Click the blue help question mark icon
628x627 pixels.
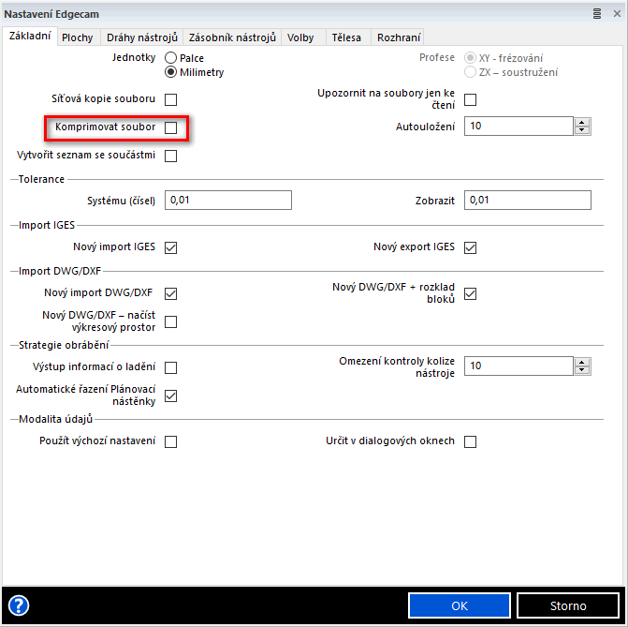point(19,605)
